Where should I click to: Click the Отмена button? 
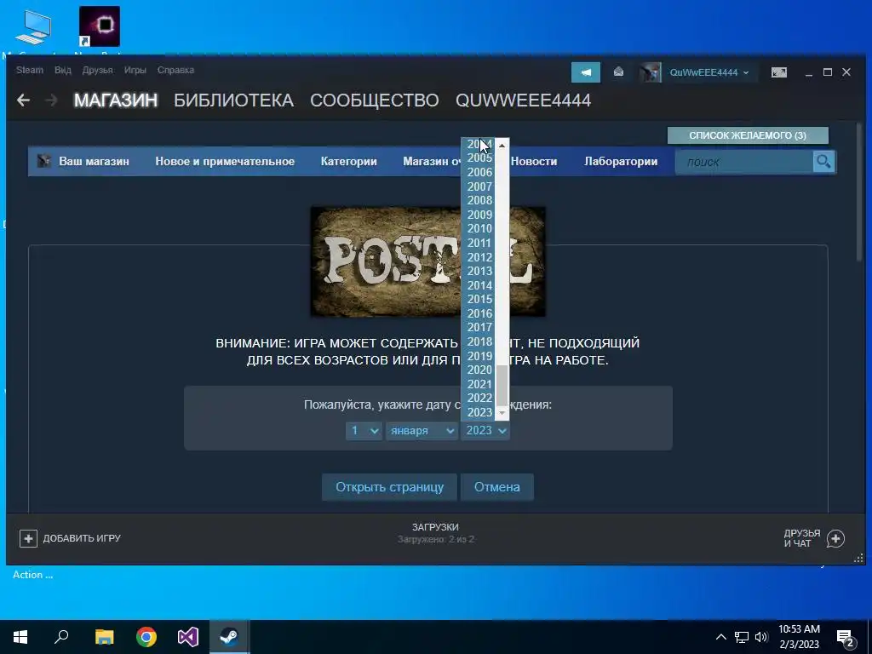click(x=497, y=487)
